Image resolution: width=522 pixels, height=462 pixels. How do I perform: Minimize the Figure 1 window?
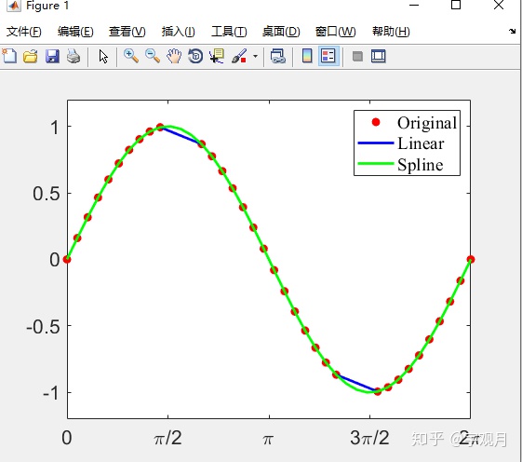click(x=414, y=6)
